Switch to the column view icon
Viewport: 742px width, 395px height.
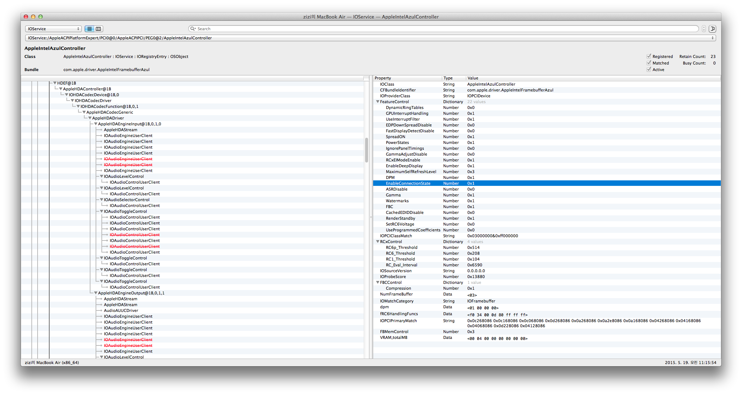pos(98,29)
